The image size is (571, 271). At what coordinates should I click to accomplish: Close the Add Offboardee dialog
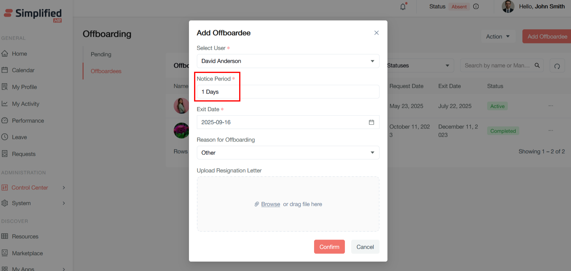376,33
